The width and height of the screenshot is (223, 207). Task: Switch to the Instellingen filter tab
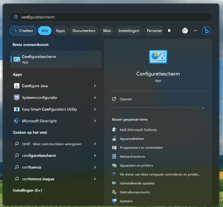pyautogui.click(x=129, y=31)
